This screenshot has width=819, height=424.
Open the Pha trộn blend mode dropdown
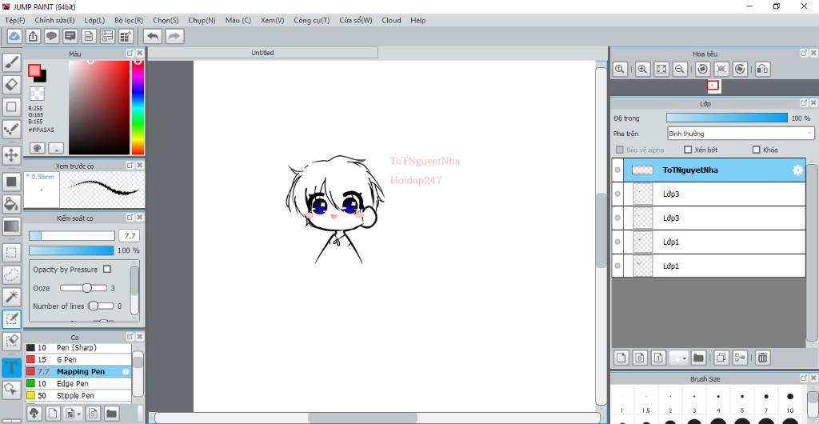coord(740,134)
